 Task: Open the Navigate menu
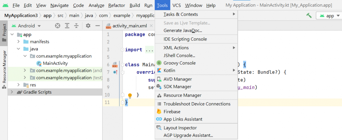pyautogui.click(x=59, y=5)
